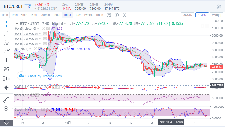This screenshot has height=127, width=225.
Task: Open settings gear for MA (60, close, 0)
Action: coord(45,44)
